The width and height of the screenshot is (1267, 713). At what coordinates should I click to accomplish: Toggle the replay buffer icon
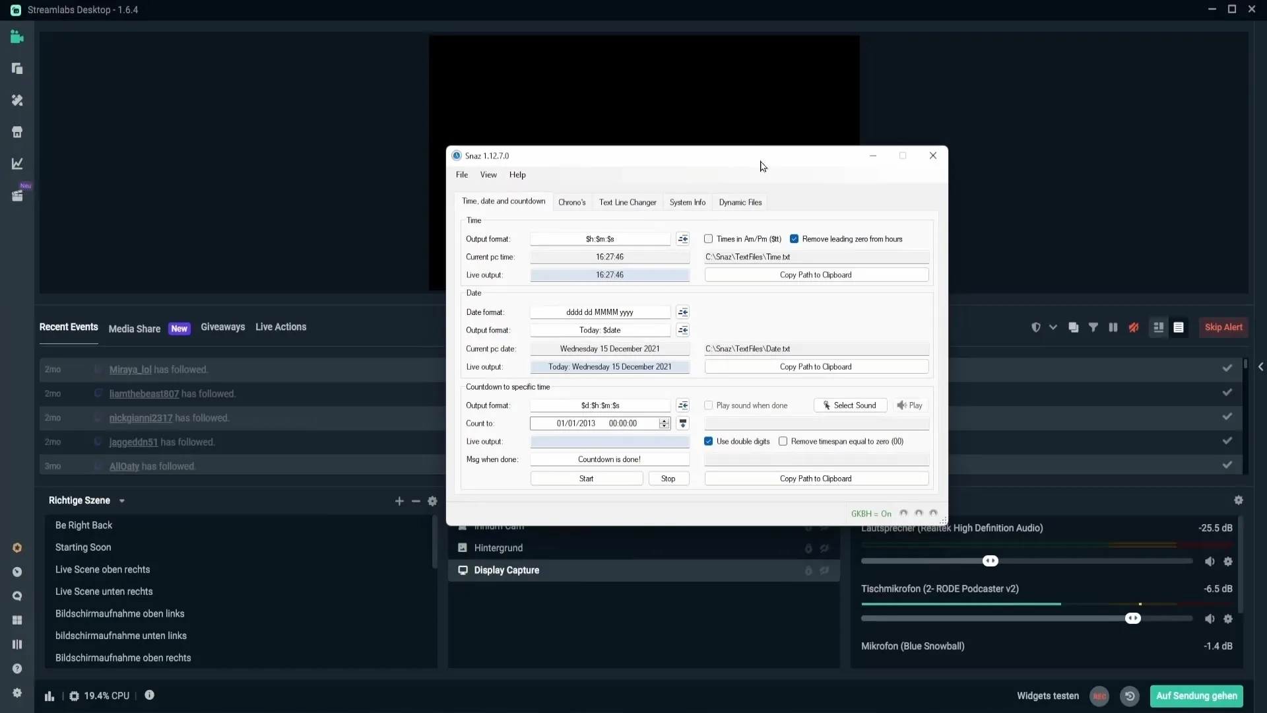point(1130,696)
